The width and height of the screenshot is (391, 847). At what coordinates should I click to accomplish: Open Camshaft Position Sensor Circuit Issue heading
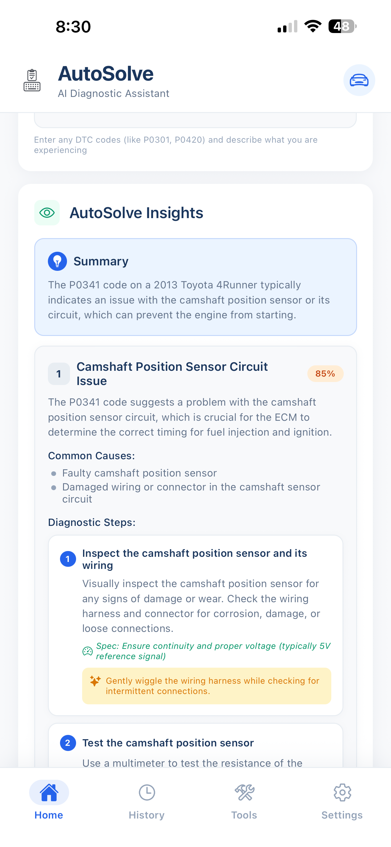click(172, 374)
